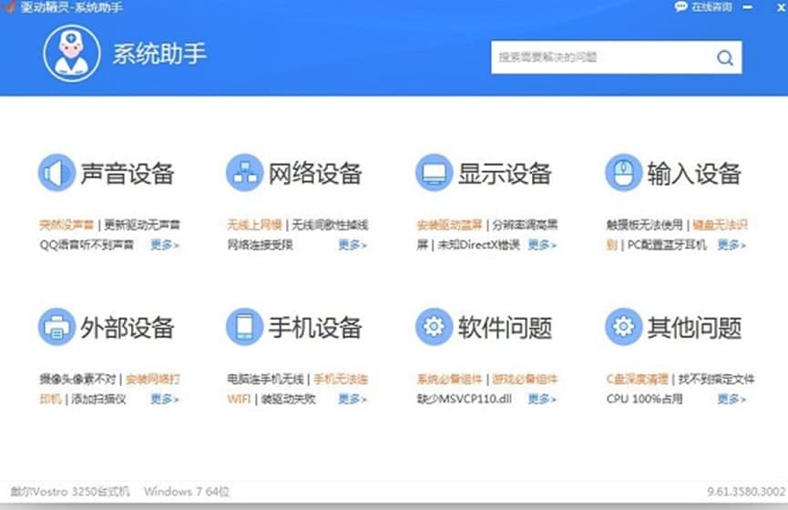Screen dimensions: 788x510
Task: Select the 网络连接受限 link
Action: pyautogui.click(x=260, y=245)
